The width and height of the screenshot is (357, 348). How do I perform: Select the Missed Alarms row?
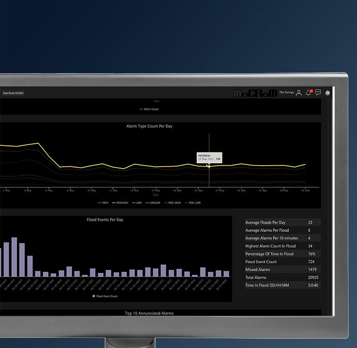point(282,270)
